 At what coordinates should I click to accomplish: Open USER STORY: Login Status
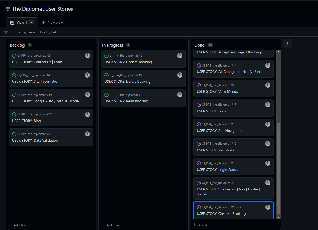pos(217,170)
